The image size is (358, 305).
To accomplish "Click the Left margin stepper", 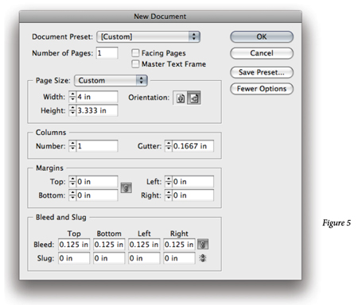I will [169, 182].
